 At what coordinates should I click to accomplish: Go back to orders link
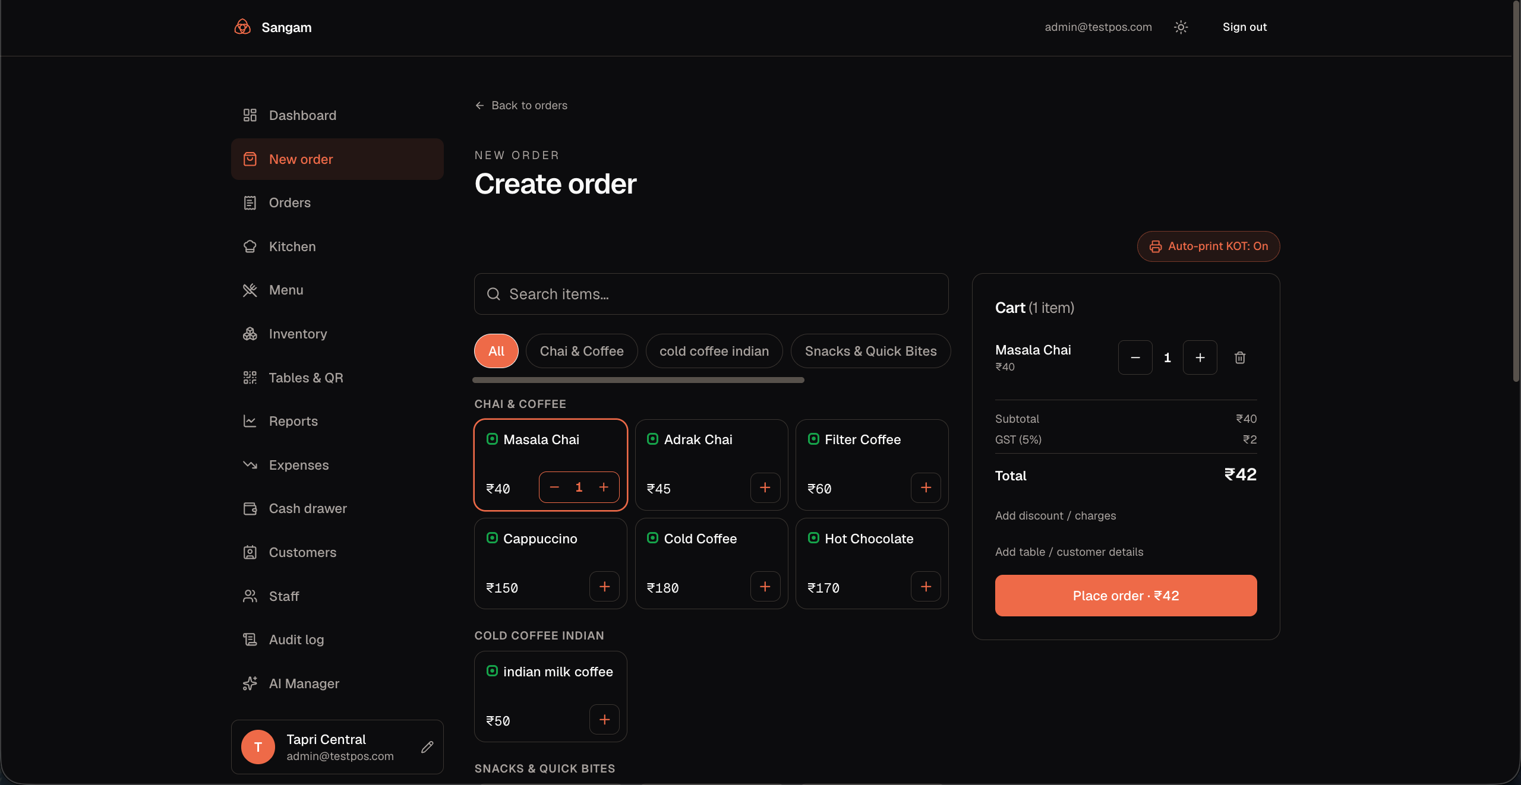[521, 105]
